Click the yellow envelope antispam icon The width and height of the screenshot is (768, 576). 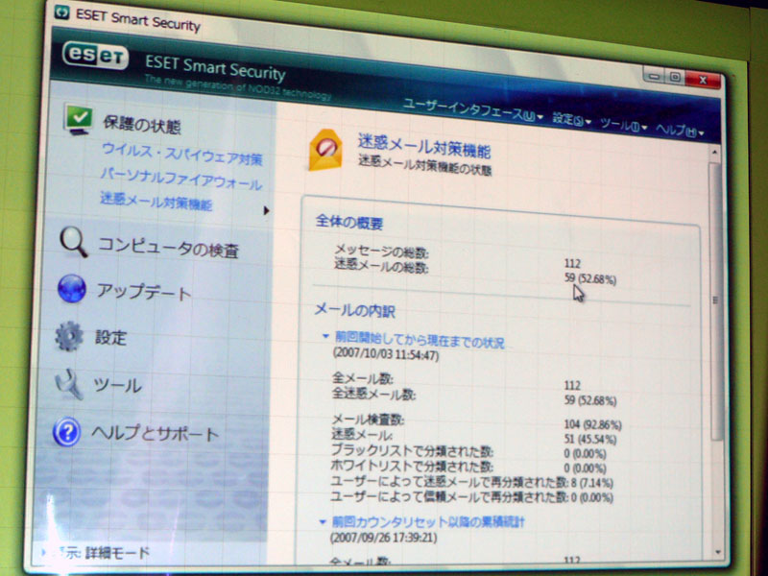click(x=325, y=150)
